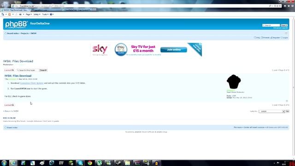Click the Join online button in Sky ad

click(x=173, y=50)
